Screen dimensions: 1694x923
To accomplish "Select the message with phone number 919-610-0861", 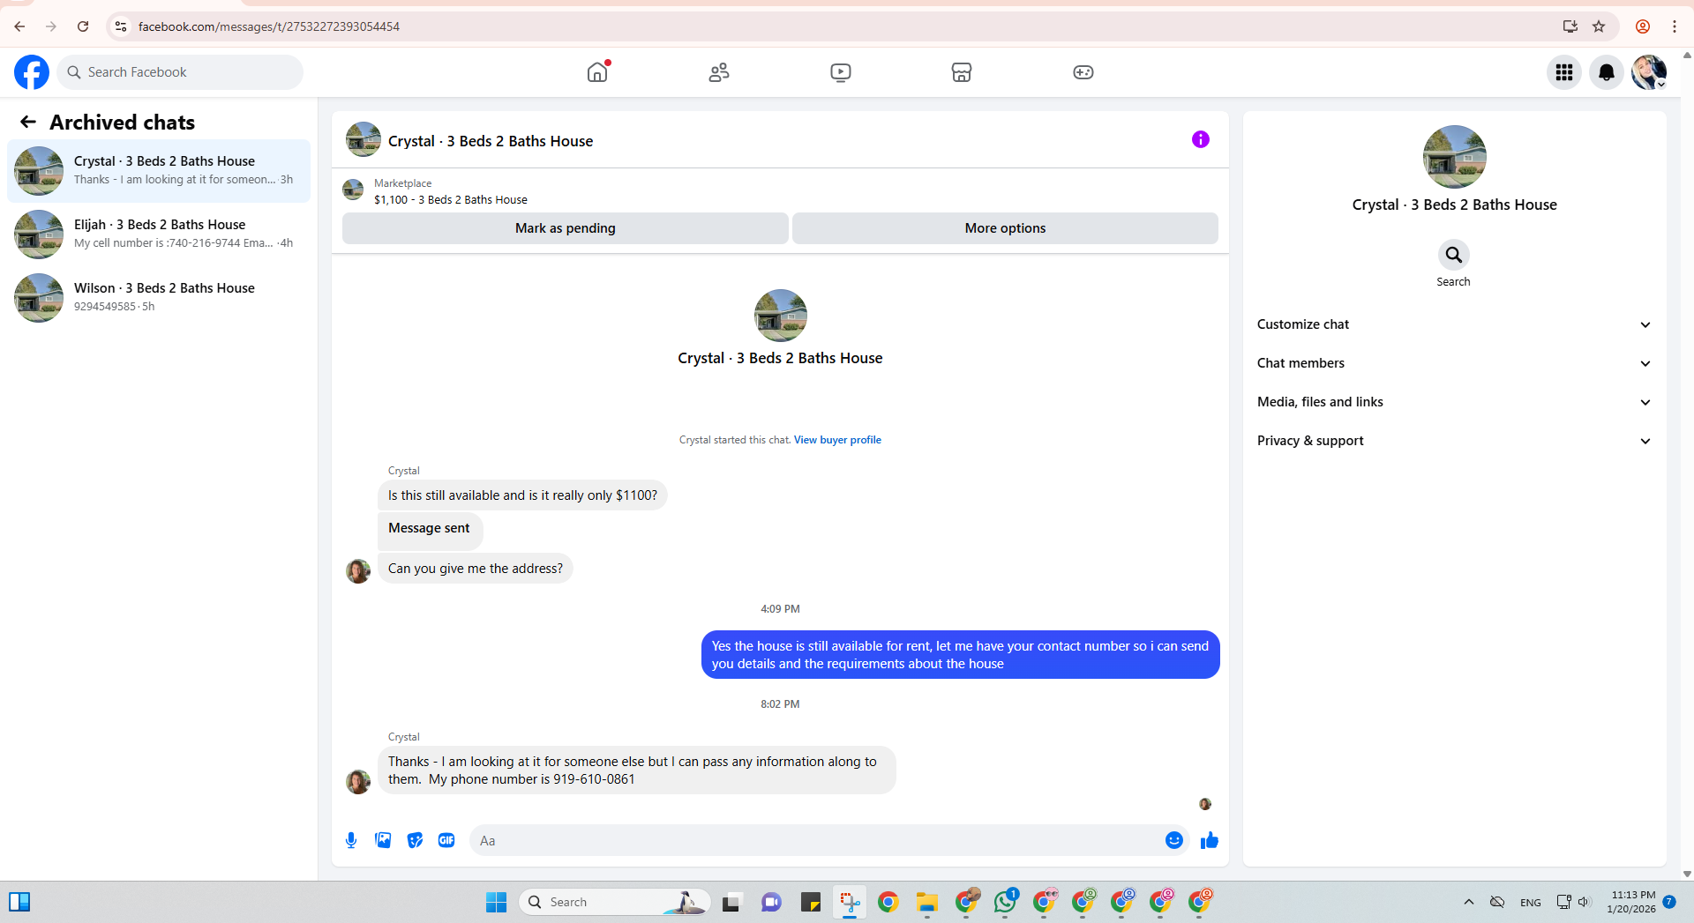I will pos(637,770).
